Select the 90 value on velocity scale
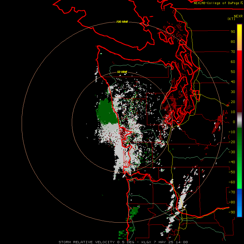The height and width of the screenshot is (244, 244). (x=233, y=32)
